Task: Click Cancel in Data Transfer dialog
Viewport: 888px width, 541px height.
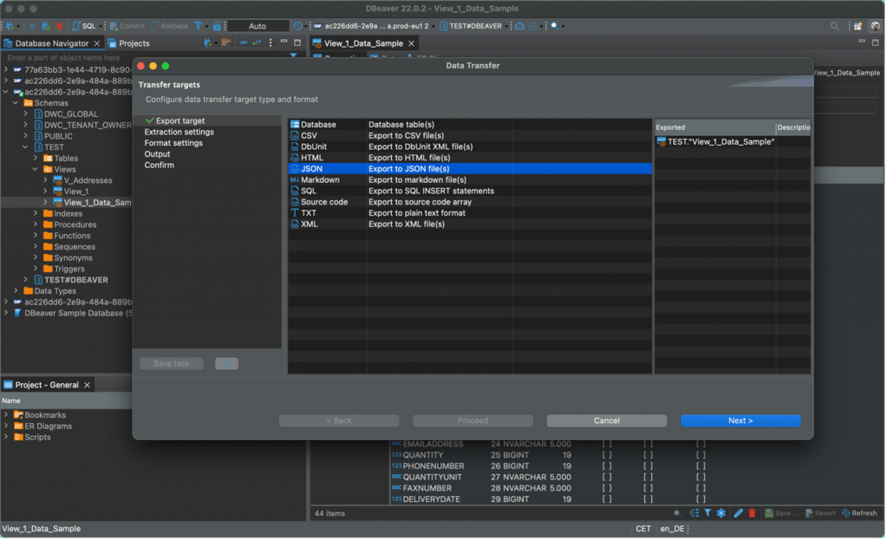Action: coord(606,421)
